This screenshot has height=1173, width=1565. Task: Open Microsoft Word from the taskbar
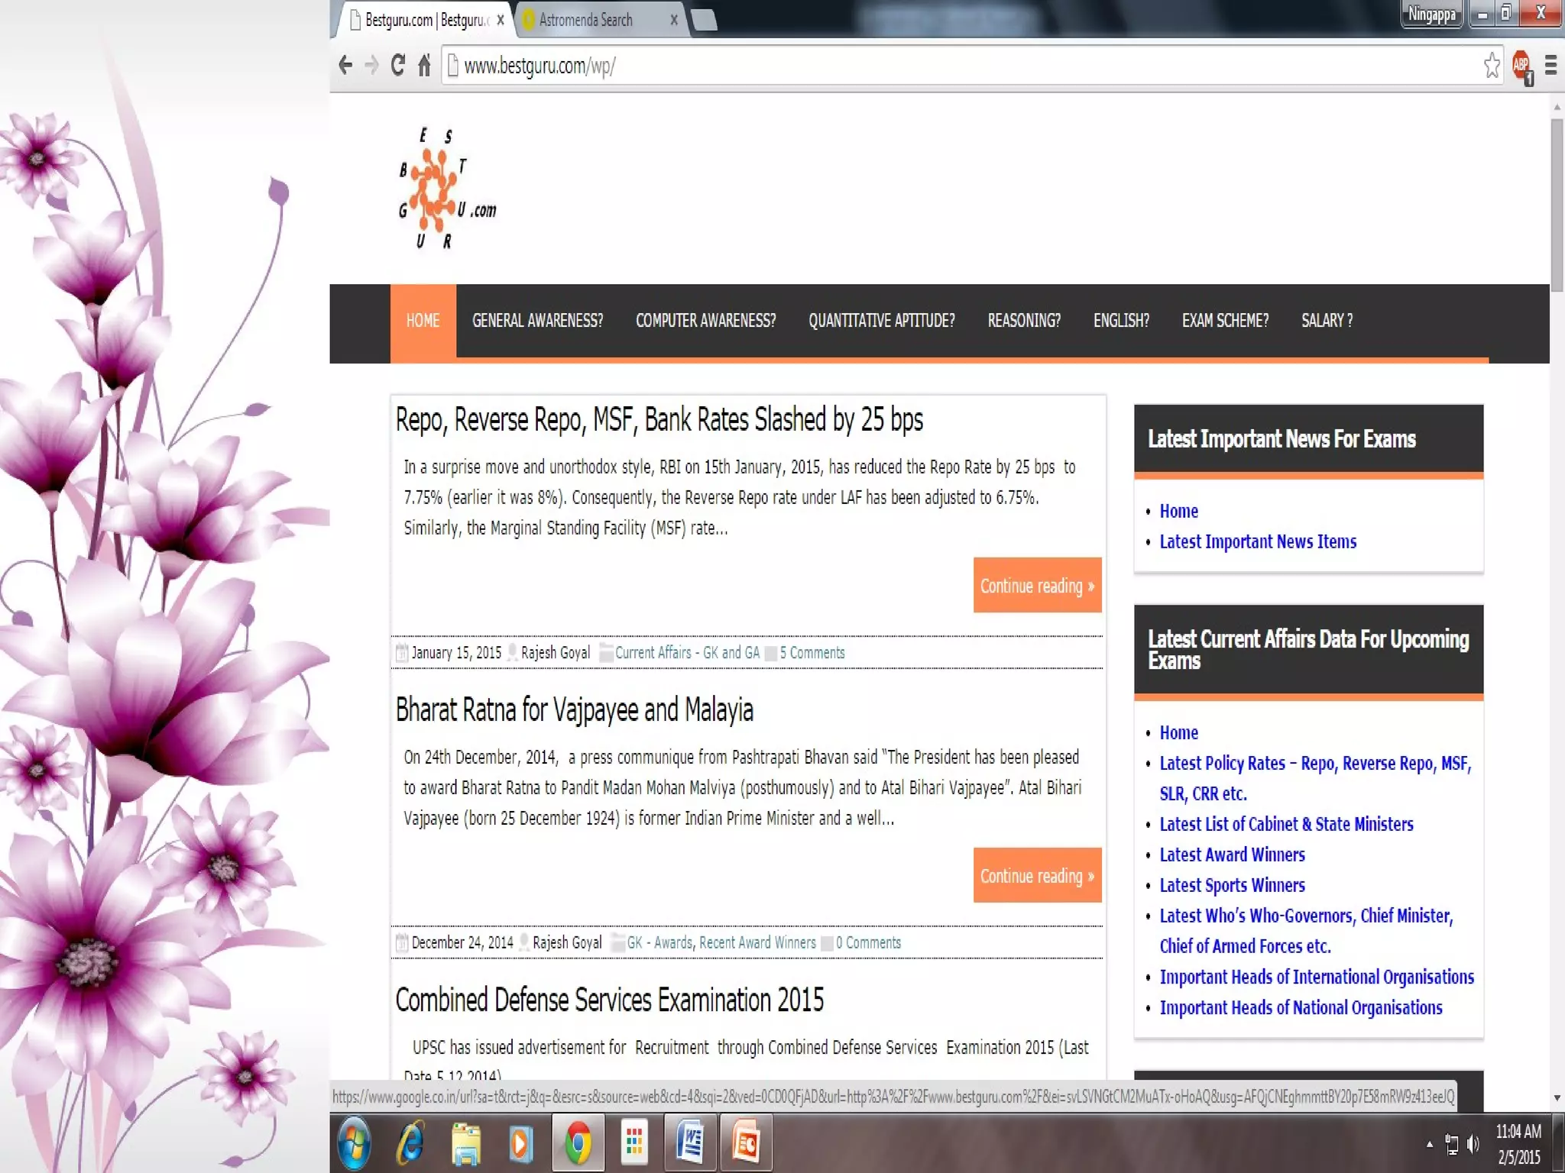(x=690, y=1143)
